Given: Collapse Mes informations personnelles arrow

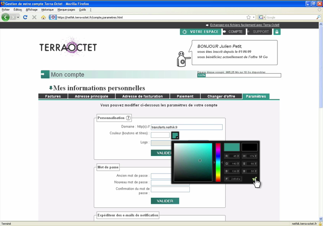Looking at the screenshot, I should [x=51, y=88].
